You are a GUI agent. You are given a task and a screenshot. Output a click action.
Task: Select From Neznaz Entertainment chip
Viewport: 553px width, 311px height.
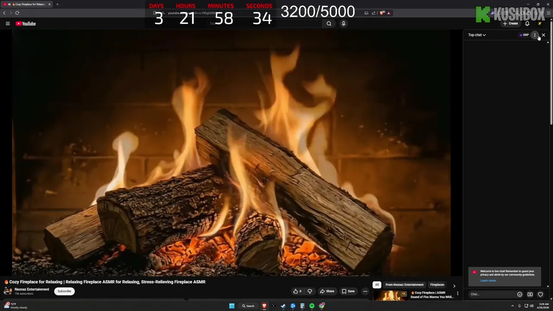click(x=404, y=285)
